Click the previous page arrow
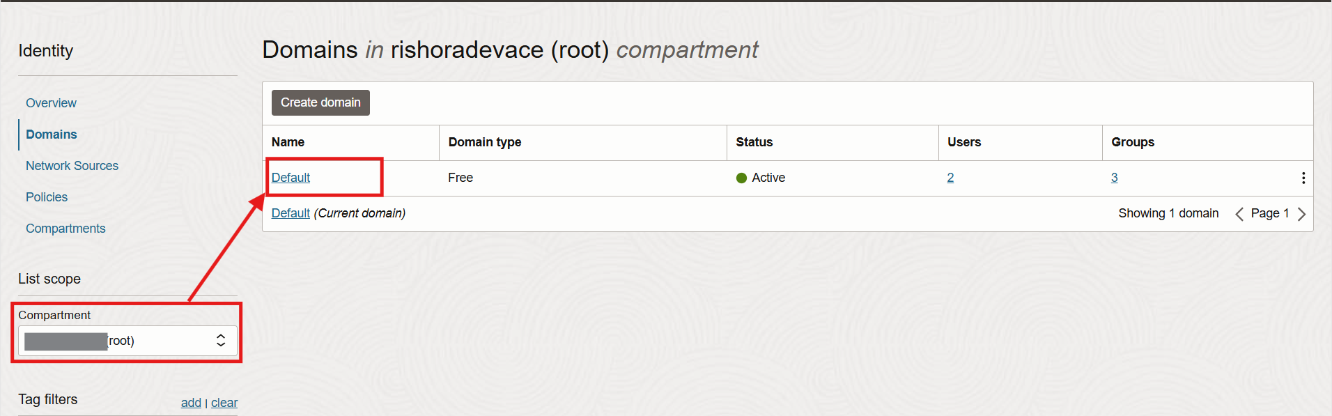Screen dimensions: 1332x416 pos(1239,213)
